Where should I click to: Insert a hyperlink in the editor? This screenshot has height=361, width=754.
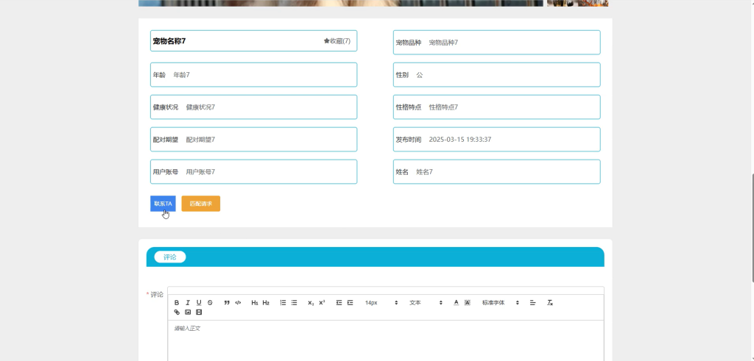[177, 312]
